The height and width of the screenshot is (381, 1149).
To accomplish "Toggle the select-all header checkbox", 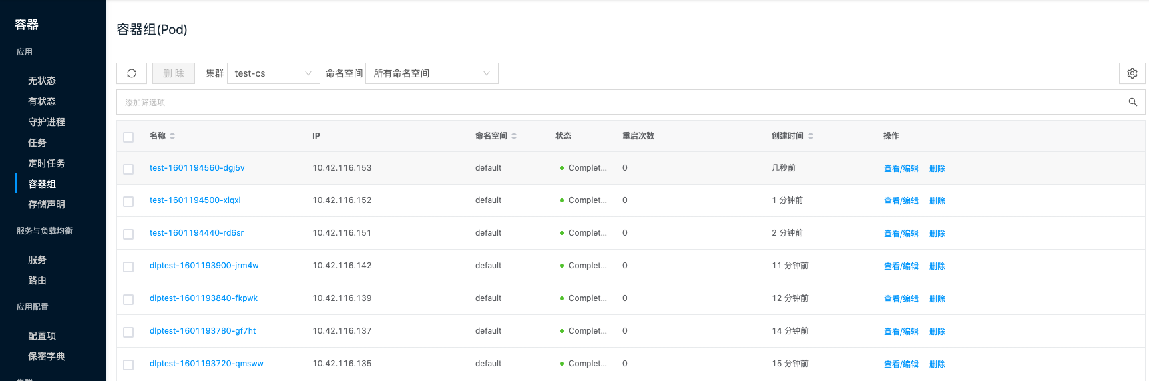I will pyautogui.click(x=128, y=137).
